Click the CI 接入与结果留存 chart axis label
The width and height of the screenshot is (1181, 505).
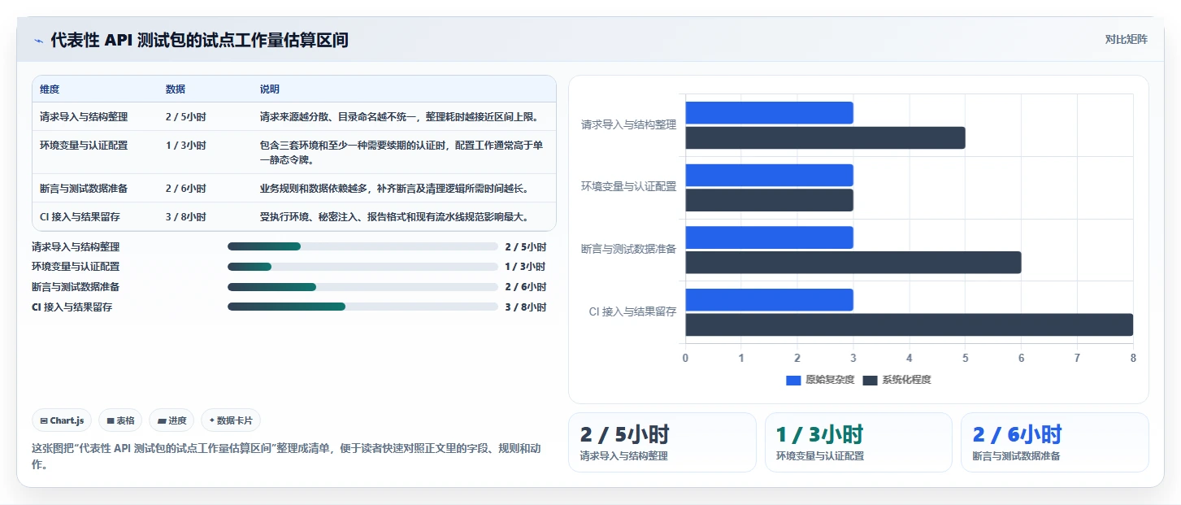click(x=632, y=311)
